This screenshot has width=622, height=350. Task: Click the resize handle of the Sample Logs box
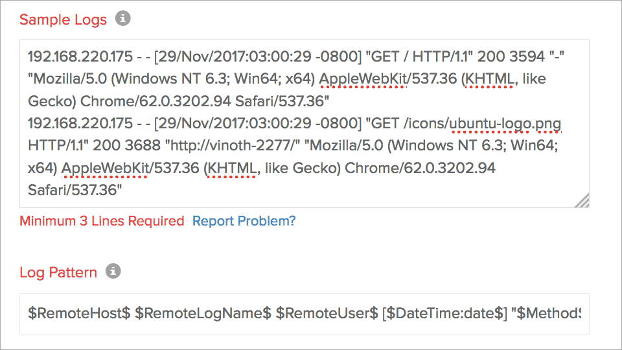click(x=582, y=202)
